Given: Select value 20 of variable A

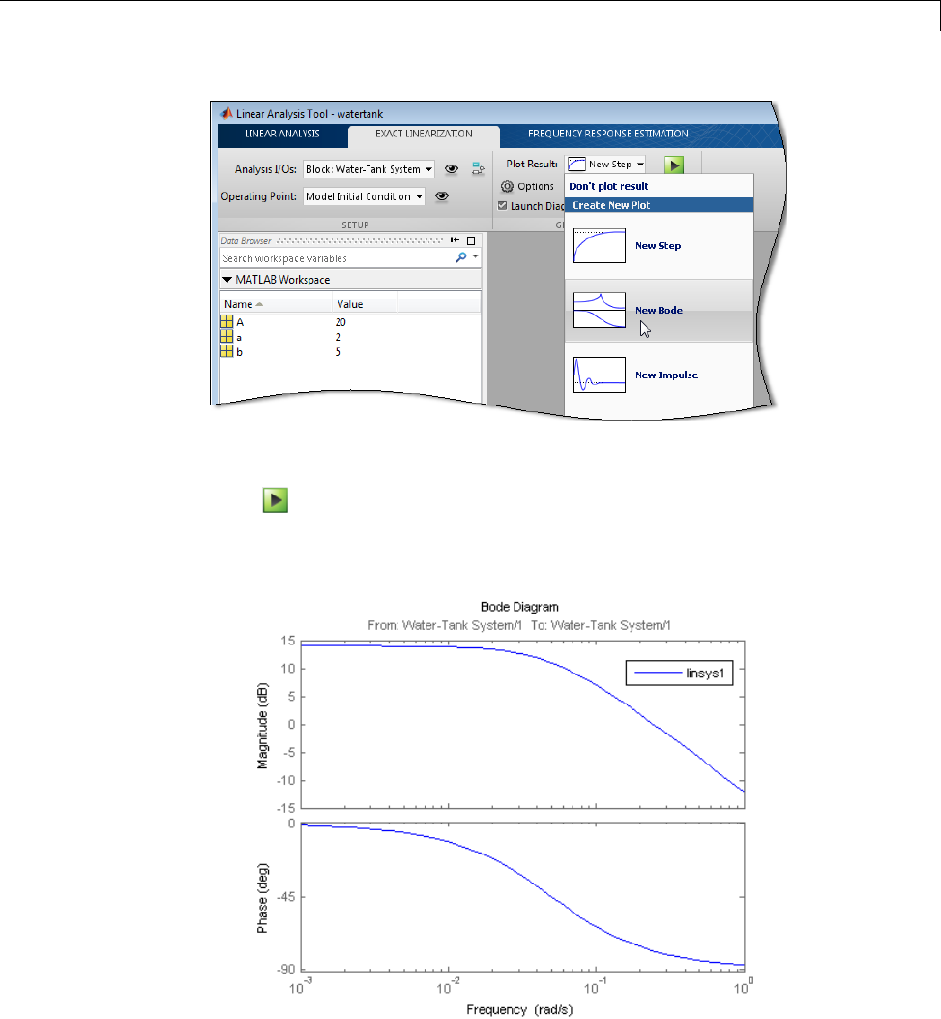Looking at the screenshot, I should (x=340, y=322).
